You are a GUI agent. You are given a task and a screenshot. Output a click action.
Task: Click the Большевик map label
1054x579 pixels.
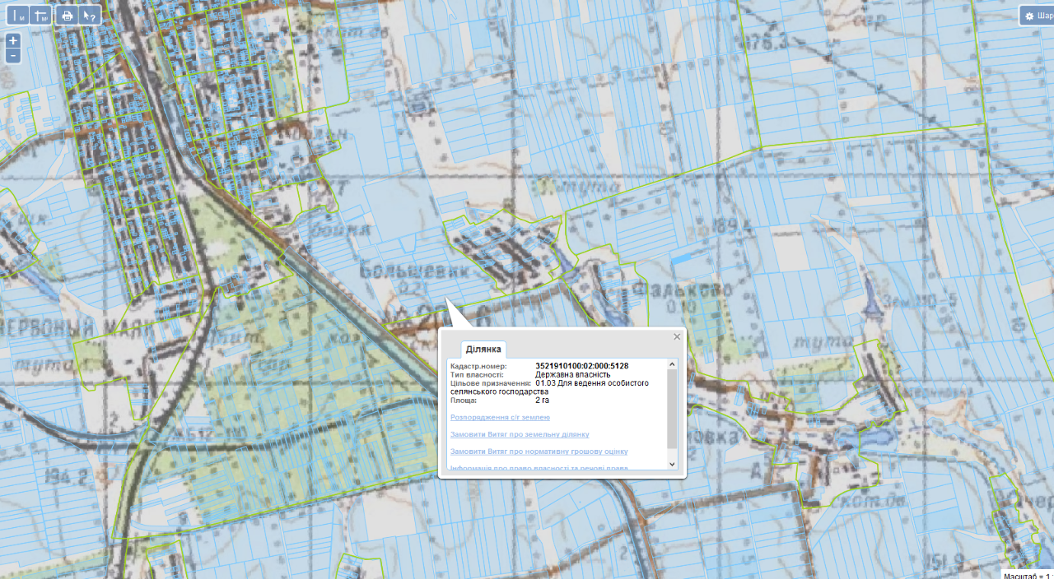414,269
